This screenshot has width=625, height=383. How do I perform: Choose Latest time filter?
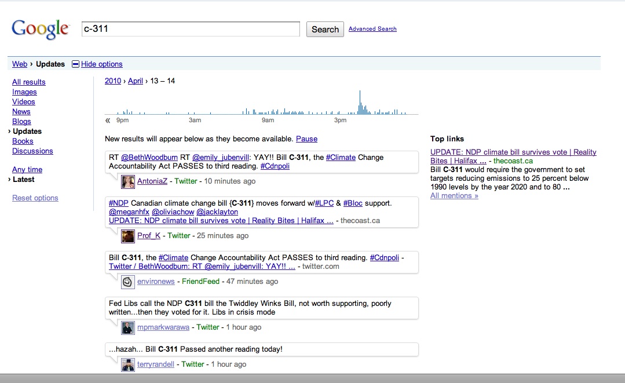tap(24, 180)
